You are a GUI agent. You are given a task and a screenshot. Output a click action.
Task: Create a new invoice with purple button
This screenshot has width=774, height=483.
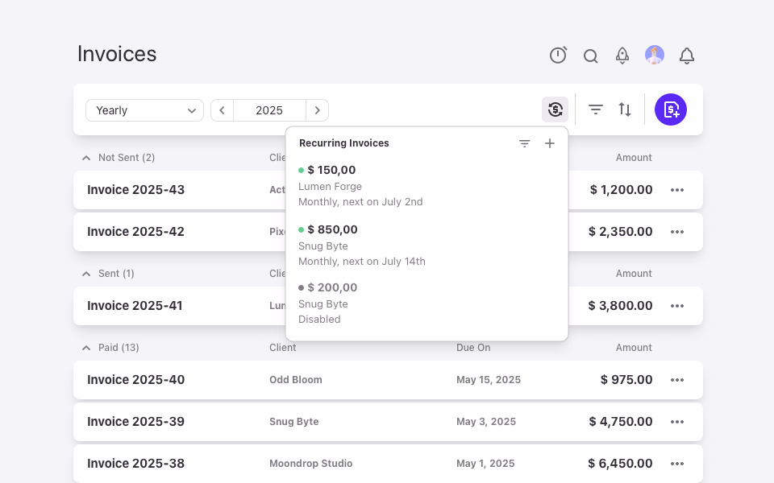(x=671, y=109)
